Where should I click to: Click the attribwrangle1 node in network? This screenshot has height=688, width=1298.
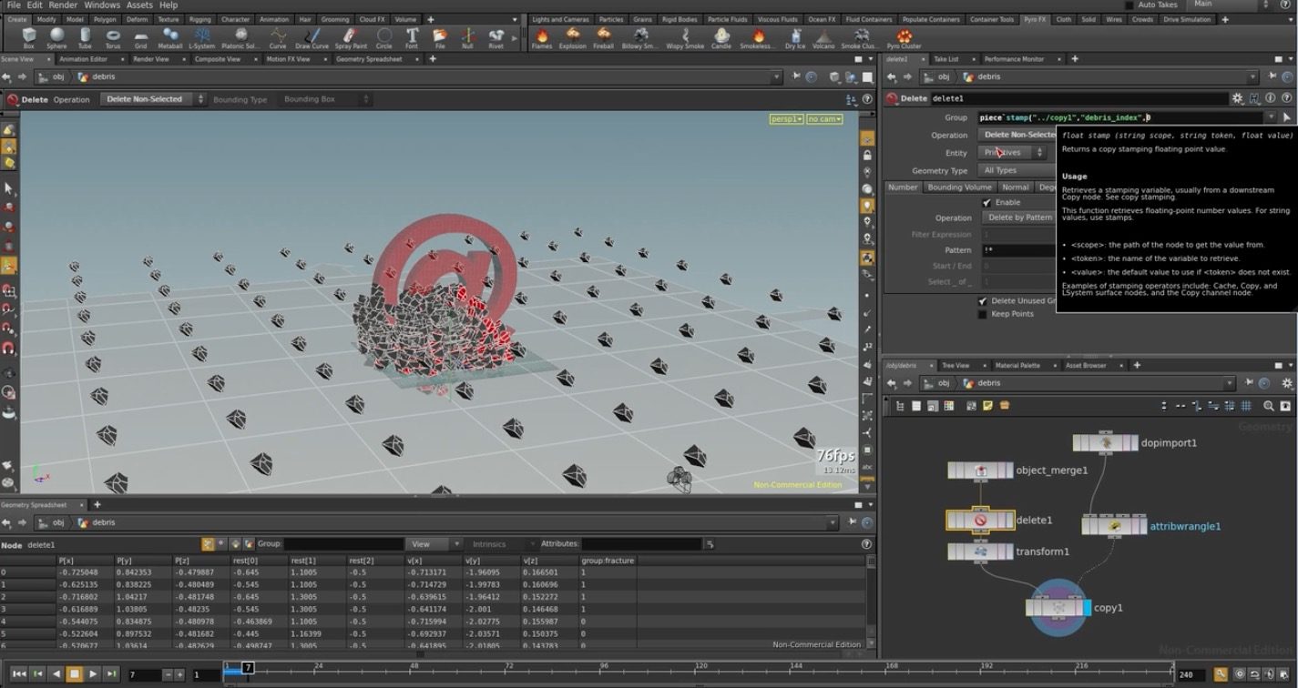click(x=1115, y=526)
